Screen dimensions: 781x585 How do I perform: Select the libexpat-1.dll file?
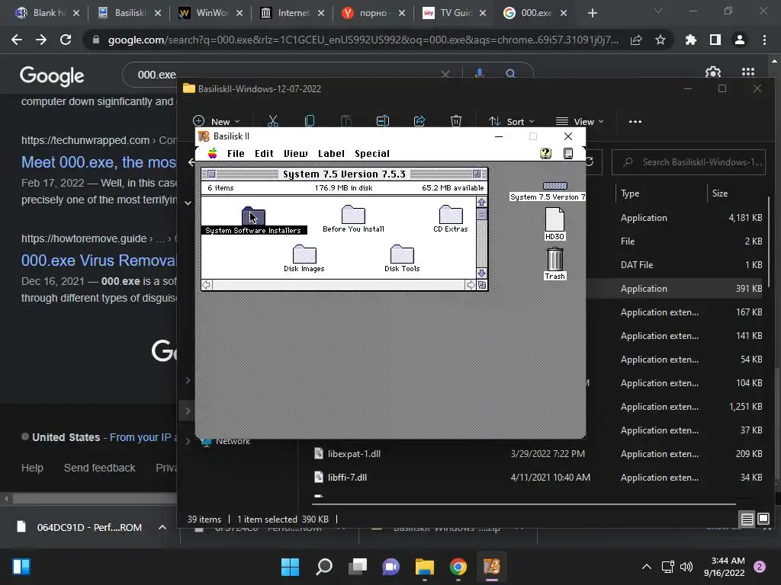354,454
